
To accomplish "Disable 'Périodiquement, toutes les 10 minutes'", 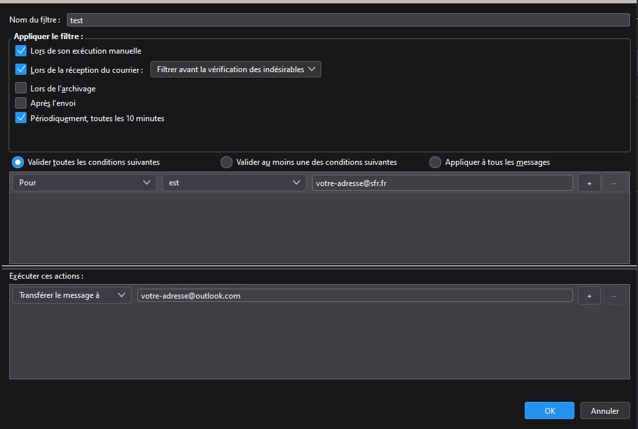I will [x=21, y=119].
